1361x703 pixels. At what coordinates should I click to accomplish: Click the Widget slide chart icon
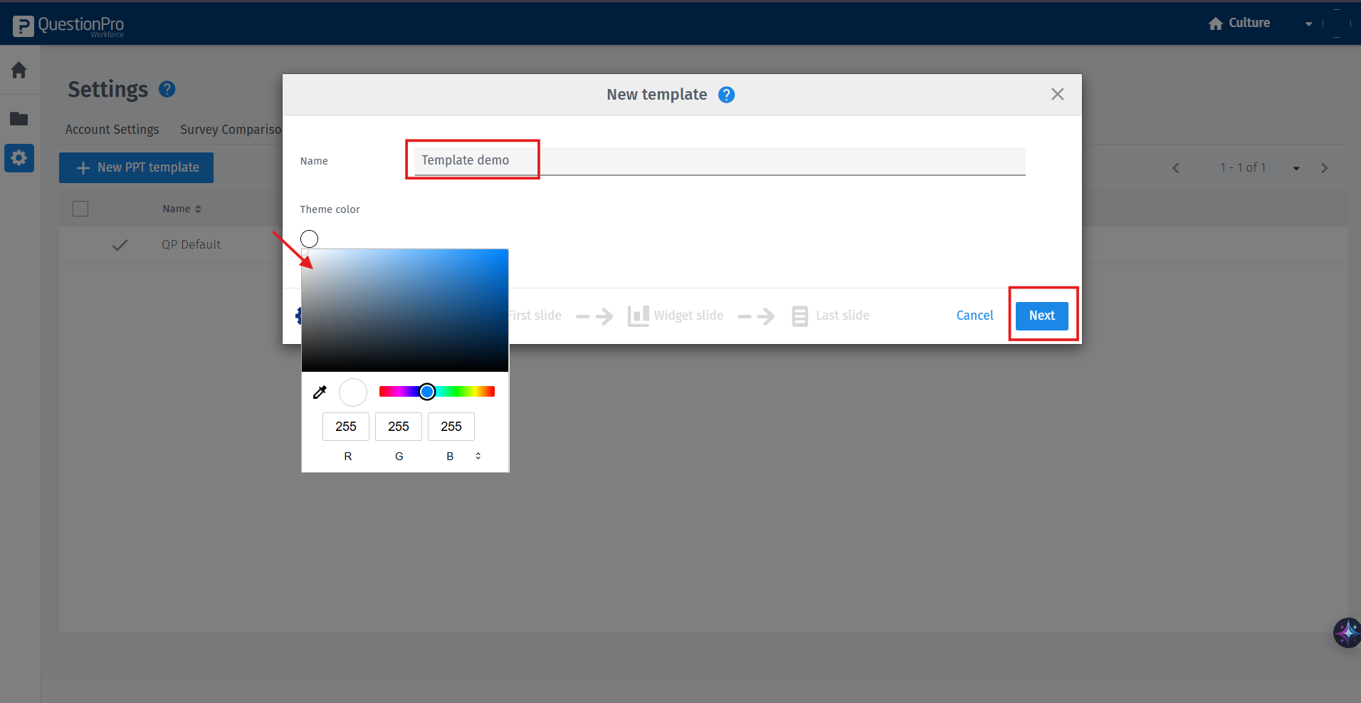click(x=637, y=316)
